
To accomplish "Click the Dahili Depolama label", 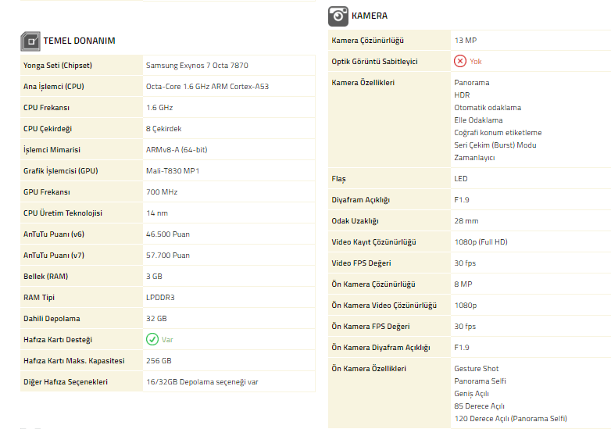I will click(x=52, y=318).
